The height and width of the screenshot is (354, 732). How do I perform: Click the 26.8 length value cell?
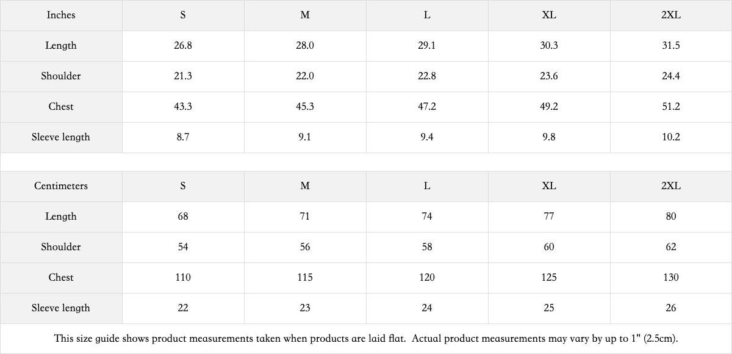[183, 46]
